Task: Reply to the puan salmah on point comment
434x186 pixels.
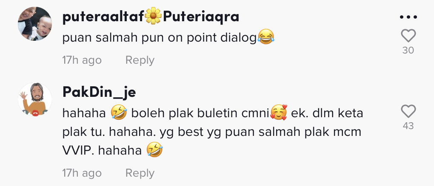Action: [140, 60]
